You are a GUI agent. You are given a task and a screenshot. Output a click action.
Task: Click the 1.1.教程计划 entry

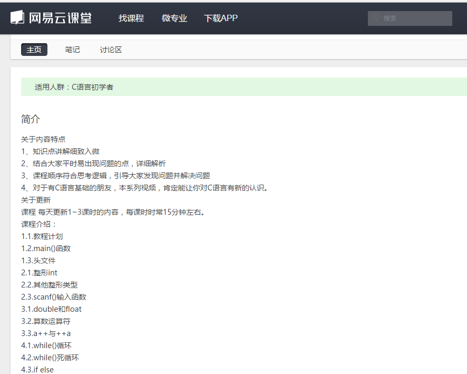[x=42, y=236]
